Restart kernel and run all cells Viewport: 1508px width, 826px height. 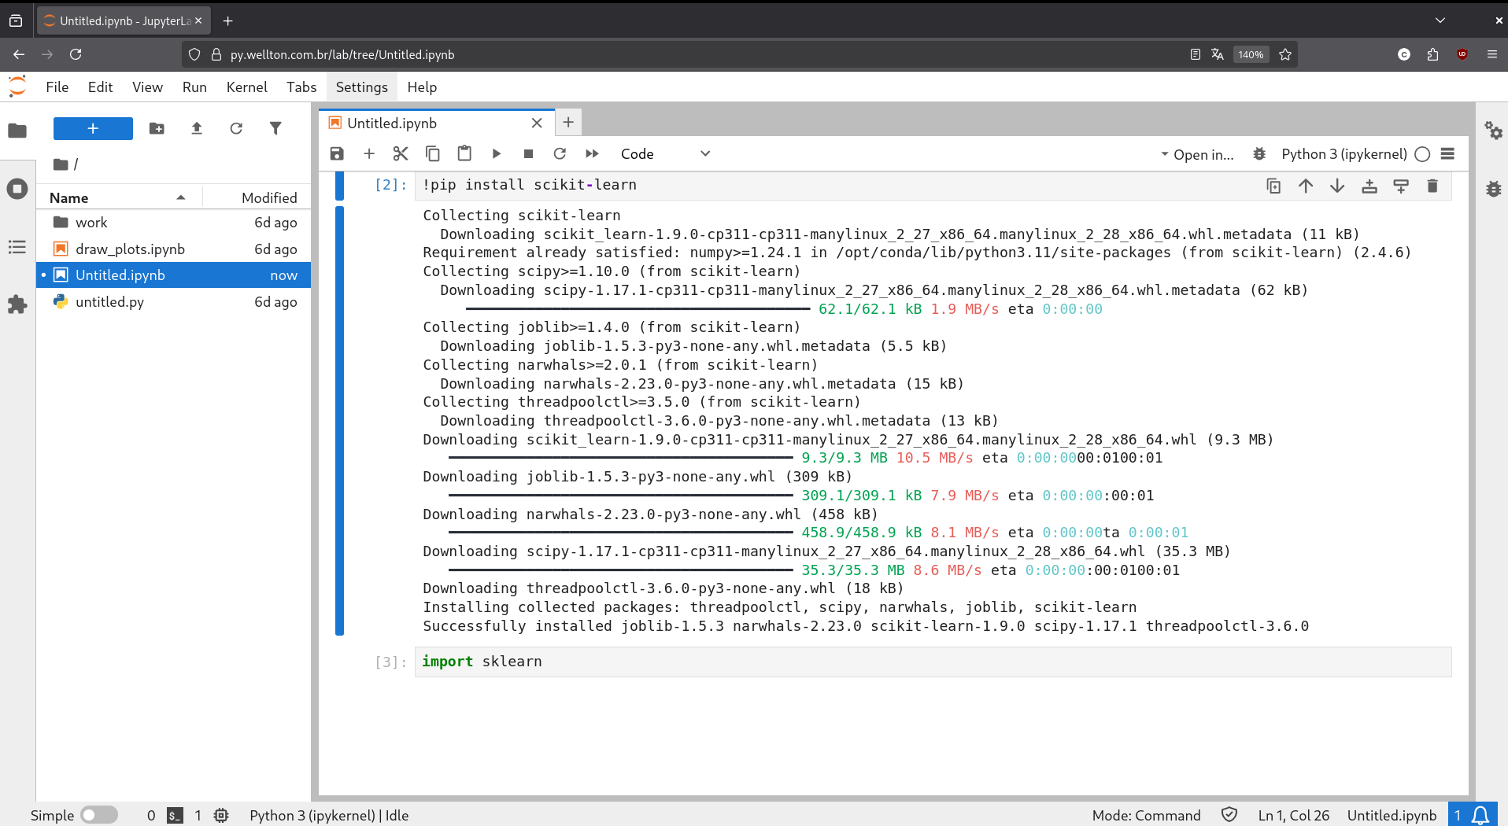pos(592,153)
